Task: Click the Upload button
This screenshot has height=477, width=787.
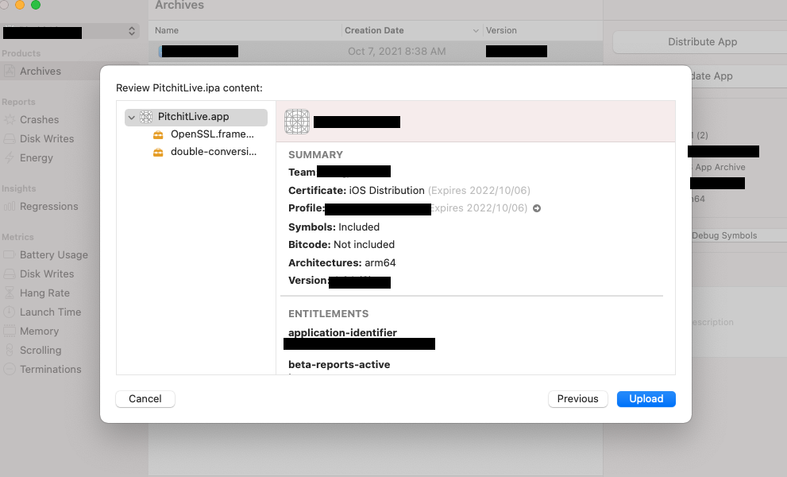Action: coord(646,398)
